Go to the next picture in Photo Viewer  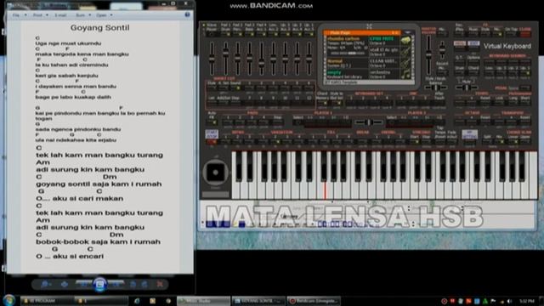coord(116,285)
